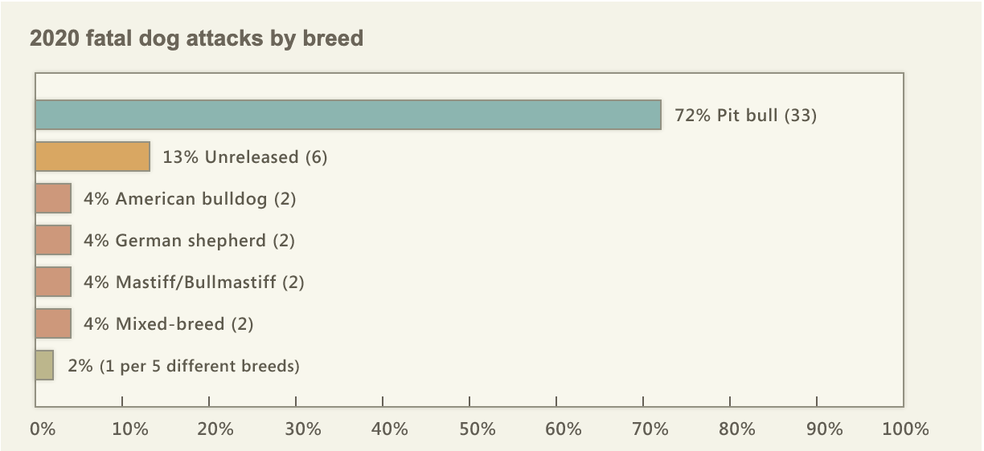
Task: Click the 50% axis label
Action: coord(477,429)
